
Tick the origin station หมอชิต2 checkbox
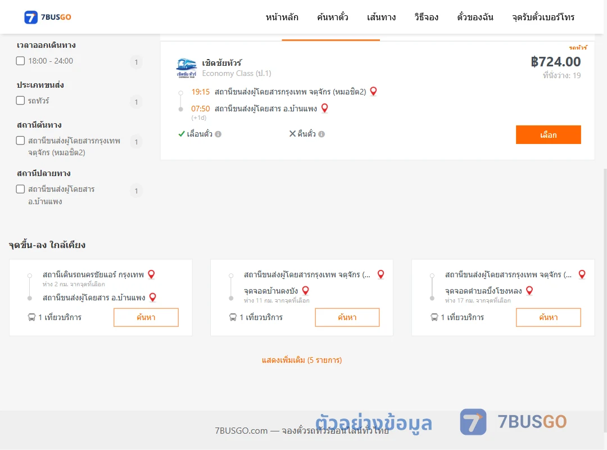(20, 140)
